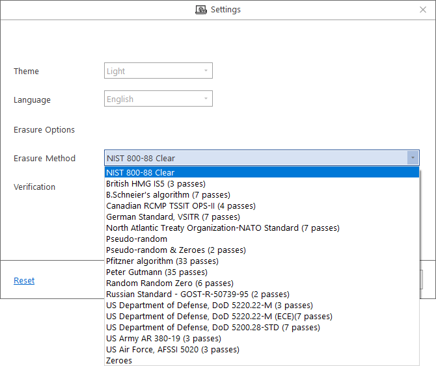Choose Russian Standard GOST-R-50739-95 (2 passes)
Image resolution: width=436 pixels, height=366 pixels.
(262, 294)
